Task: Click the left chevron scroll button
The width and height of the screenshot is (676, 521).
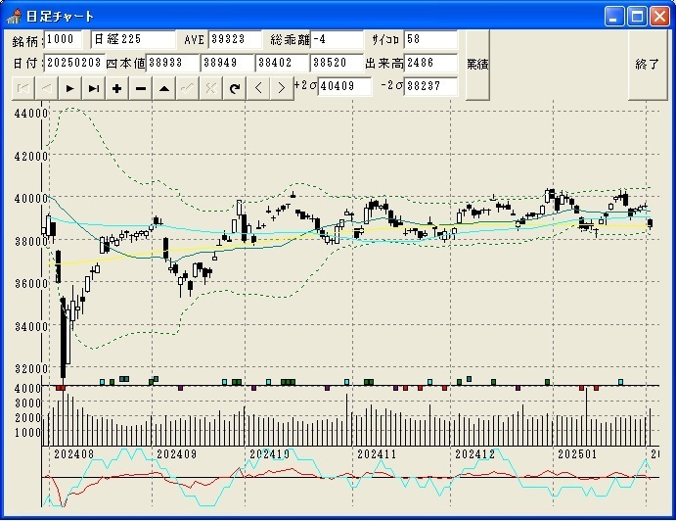Action: 258,88
